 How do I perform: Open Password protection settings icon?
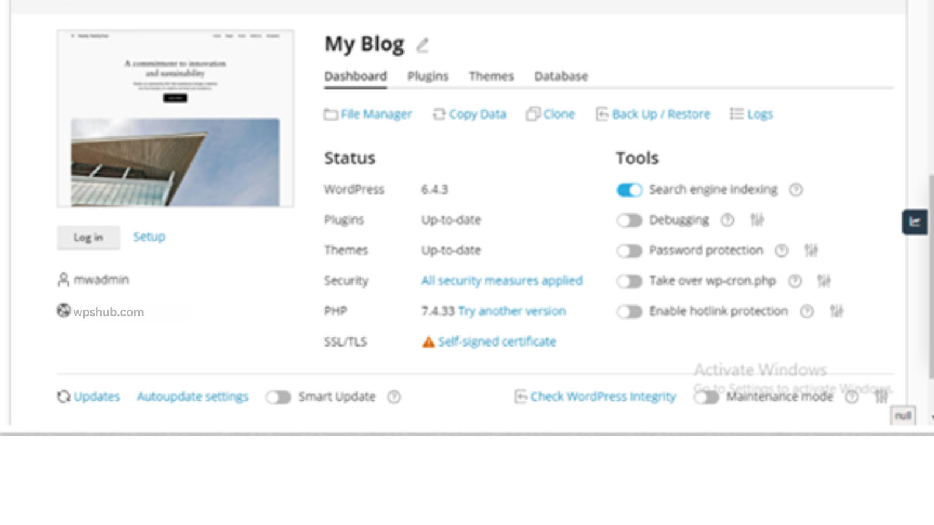point(811,250)
